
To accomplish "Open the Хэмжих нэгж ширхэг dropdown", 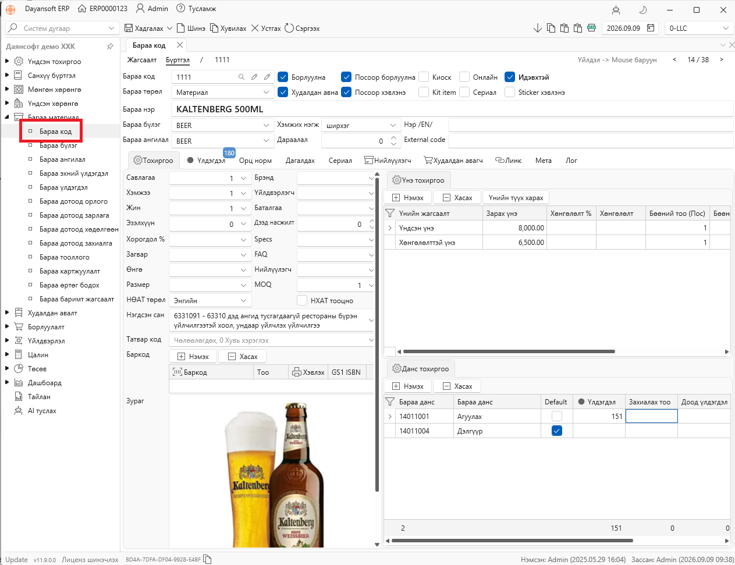I will coord(393,125).
